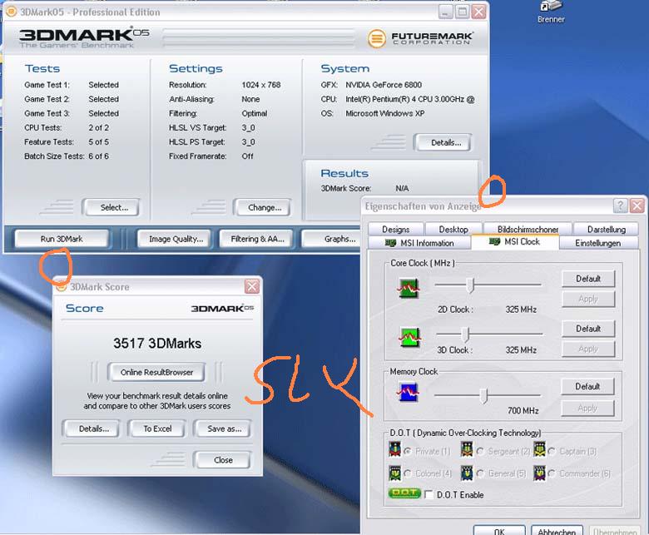Click the '700 MHz' memory clock value
Image resolution: width=649 pixels, height=535 pixels.
coord(523,410)
